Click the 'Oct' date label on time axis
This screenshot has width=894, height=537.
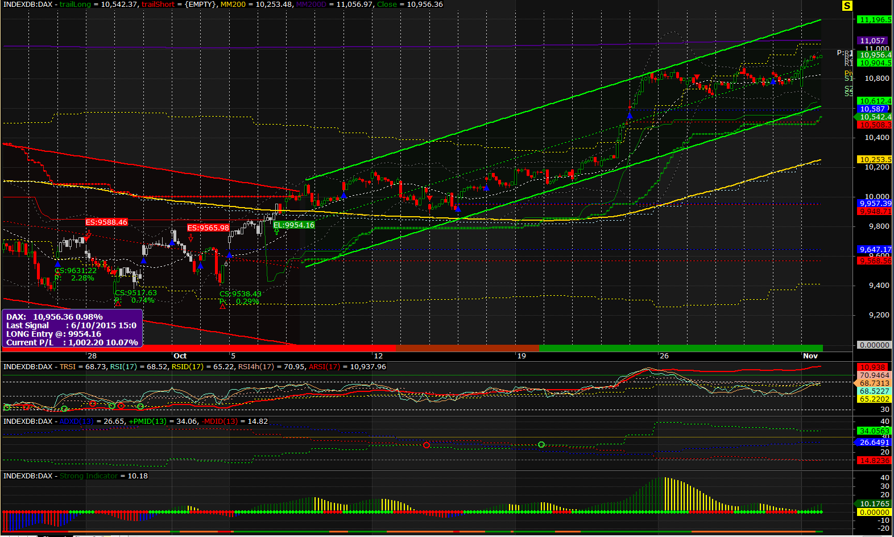point(180,356)
